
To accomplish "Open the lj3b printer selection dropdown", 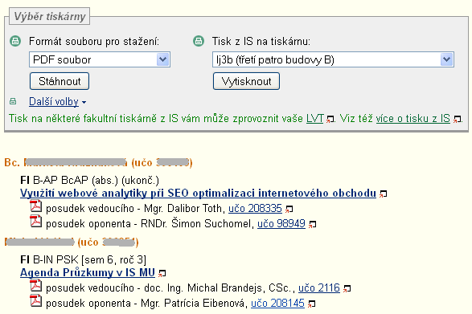I will pyautogui.click(x=333, y=59).
